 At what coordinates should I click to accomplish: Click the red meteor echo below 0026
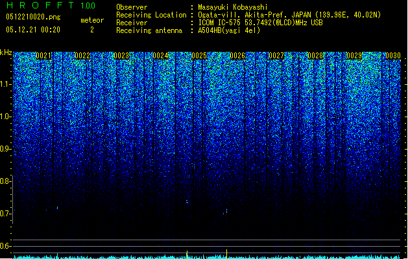coord(226,211)
